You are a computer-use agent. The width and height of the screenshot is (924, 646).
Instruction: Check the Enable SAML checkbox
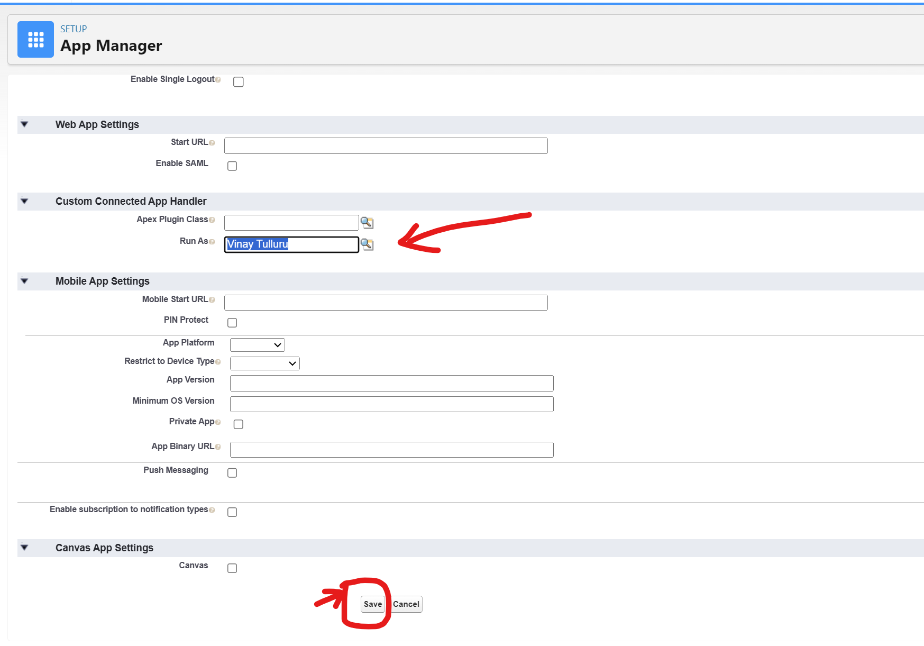(x=232, y=166)
